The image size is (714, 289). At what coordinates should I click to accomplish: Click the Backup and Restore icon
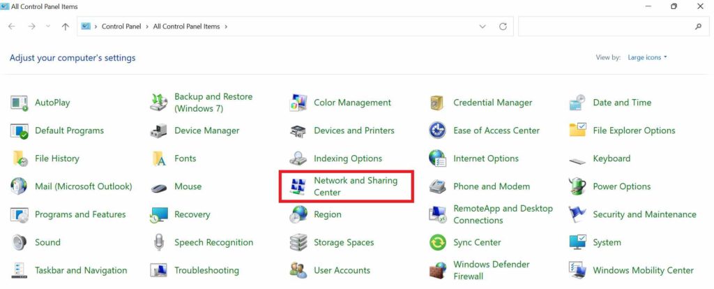(x=159, y=103)
